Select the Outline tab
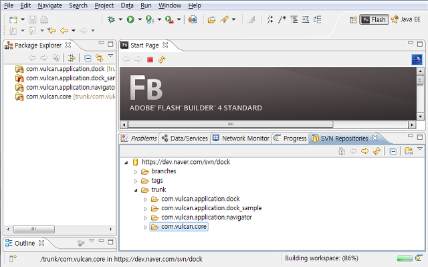The image size is (428, 267). (25, 243)
